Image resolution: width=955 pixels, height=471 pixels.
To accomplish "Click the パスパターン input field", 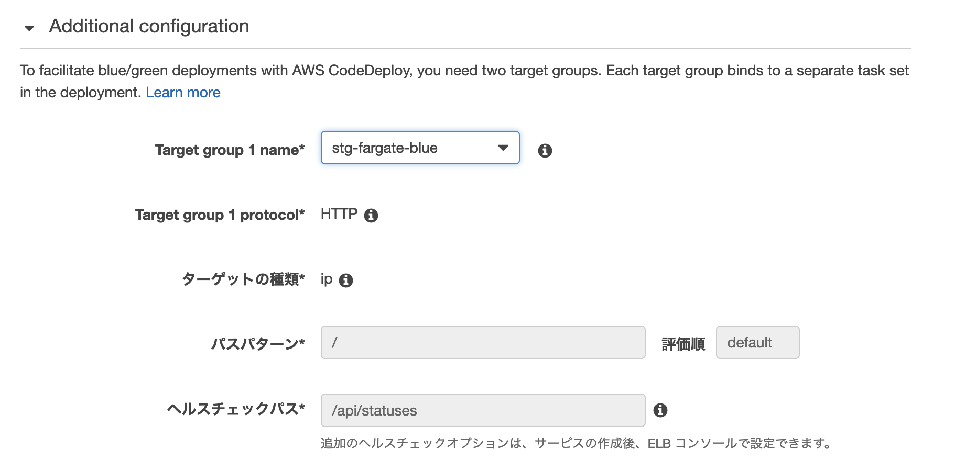I will (483, 342).
